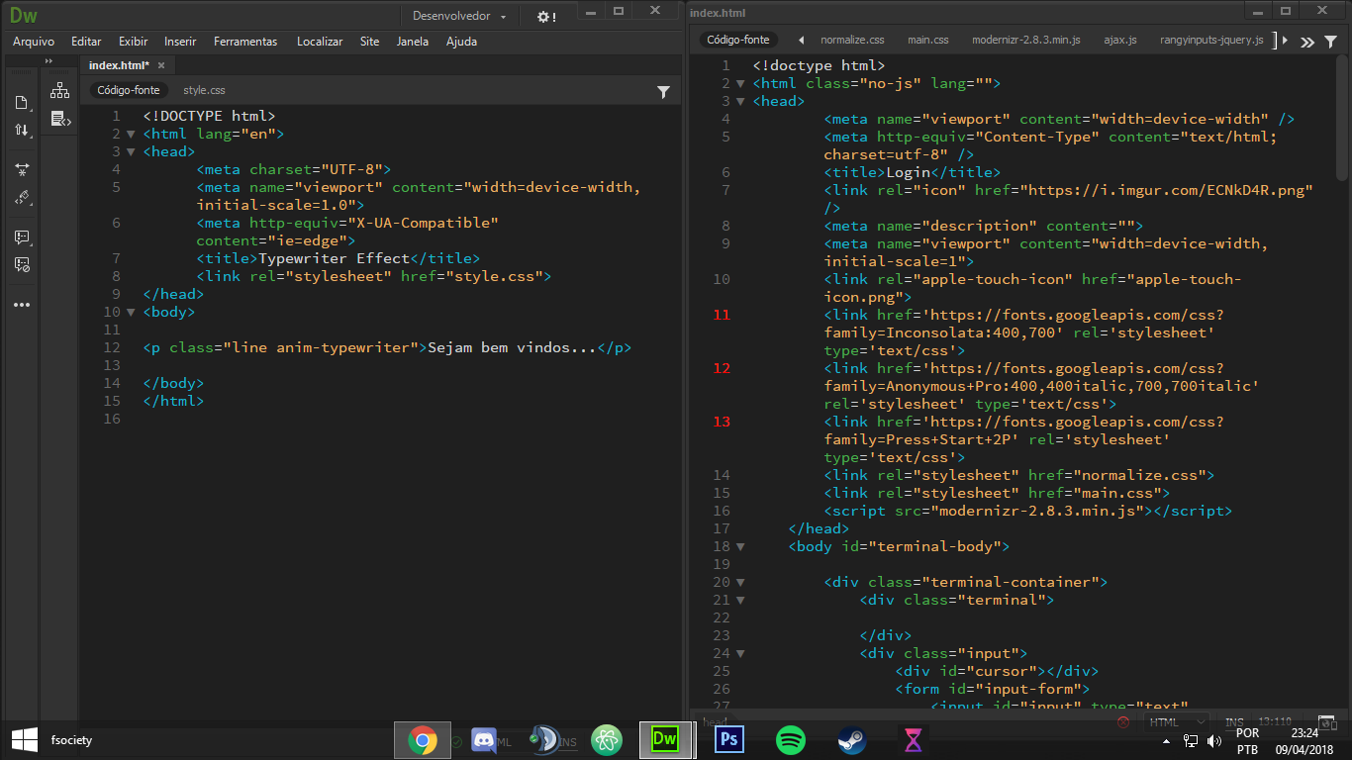Open the sync settings gear icon
The height and width of the screenshot is (760, 1352).
(x=546, y=16)
